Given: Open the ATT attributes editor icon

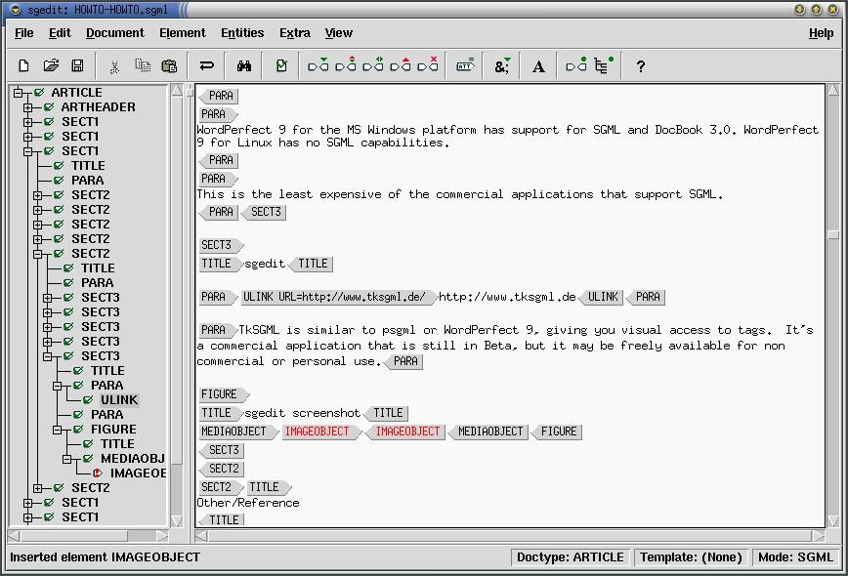Looking at the screenshot, I should click(x=466, y=65).
